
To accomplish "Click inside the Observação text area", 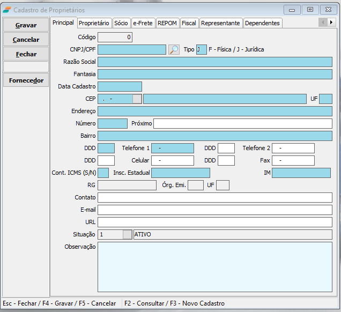I will 214,266.
